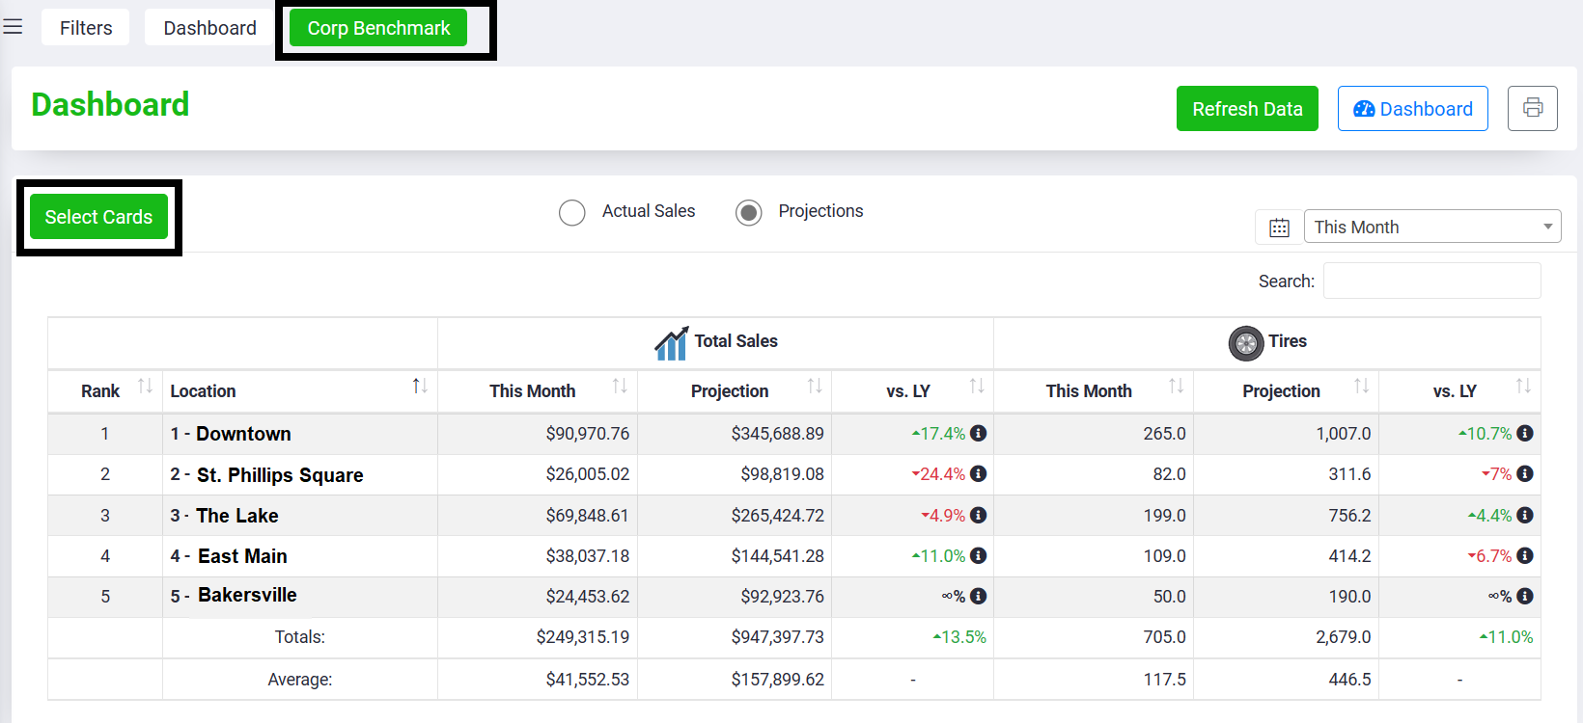Image resolution: width=1583 pixels, height=723 pixels.
Task: Open the Filters tab
Action: [x=86, y=28]
